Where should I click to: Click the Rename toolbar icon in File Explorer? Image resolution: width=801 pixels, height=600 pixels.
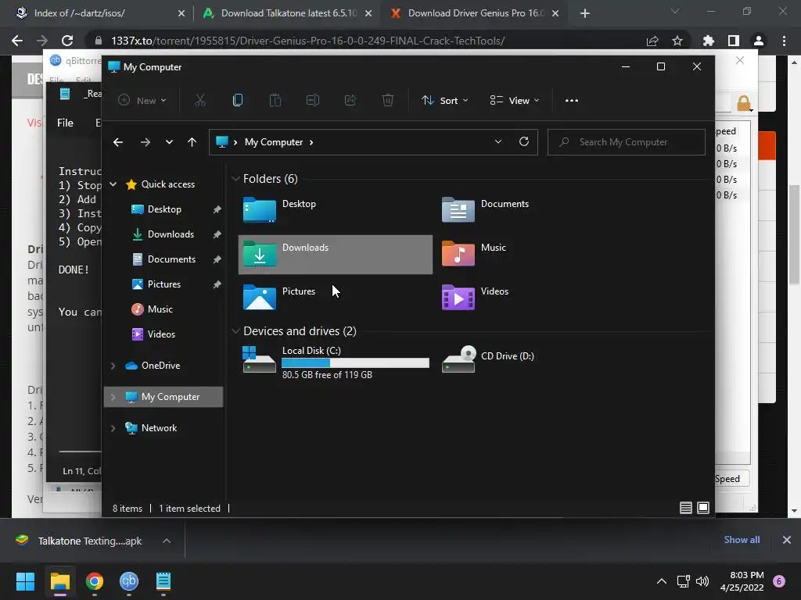point(313,101)
